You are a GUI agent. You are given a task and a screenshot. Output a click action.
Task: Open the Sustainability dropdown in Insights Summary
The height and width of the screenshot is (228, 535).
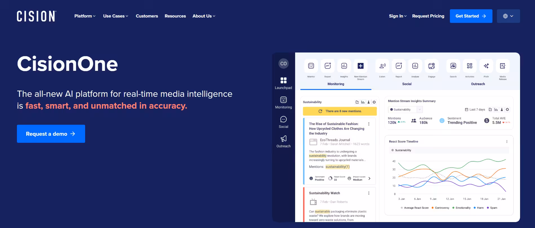coord(405,109)
